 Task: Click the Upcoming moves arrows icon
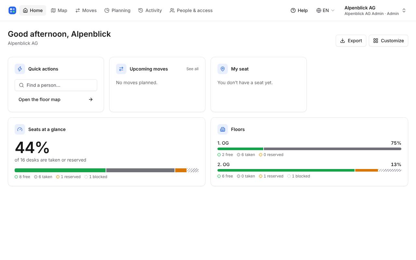click(x=121, y=69)
